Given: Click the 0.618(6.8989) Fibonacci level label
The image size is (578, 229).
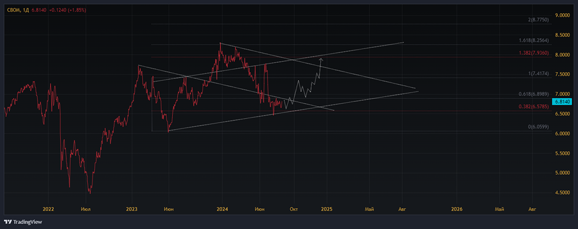Looking at the screenshot, I should [x=533, y=94].
